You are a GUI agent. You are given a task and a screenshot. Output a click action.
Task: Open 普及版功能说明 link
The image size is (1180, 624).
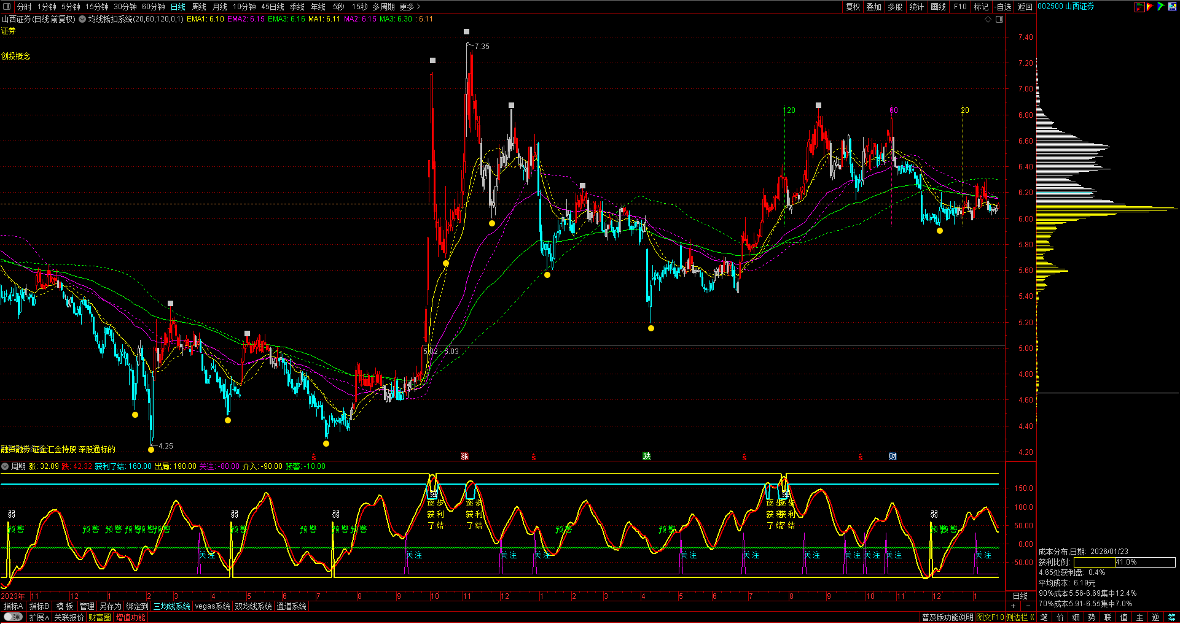pos(947,617)
